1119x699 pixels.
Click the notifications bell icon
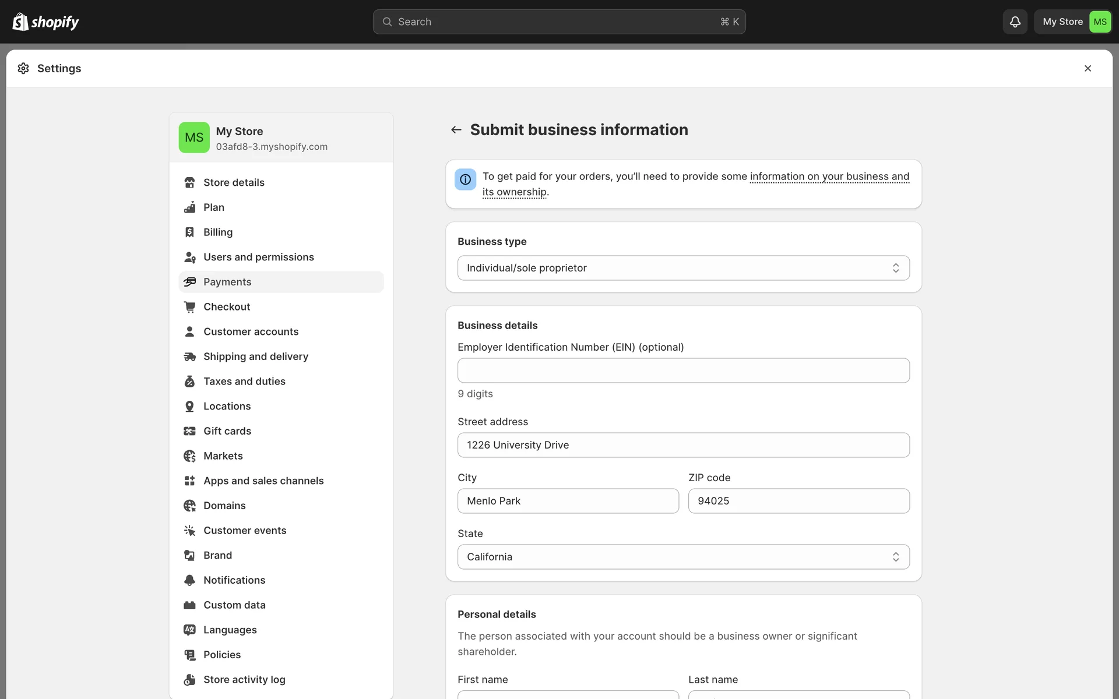tap(1015, 22)
